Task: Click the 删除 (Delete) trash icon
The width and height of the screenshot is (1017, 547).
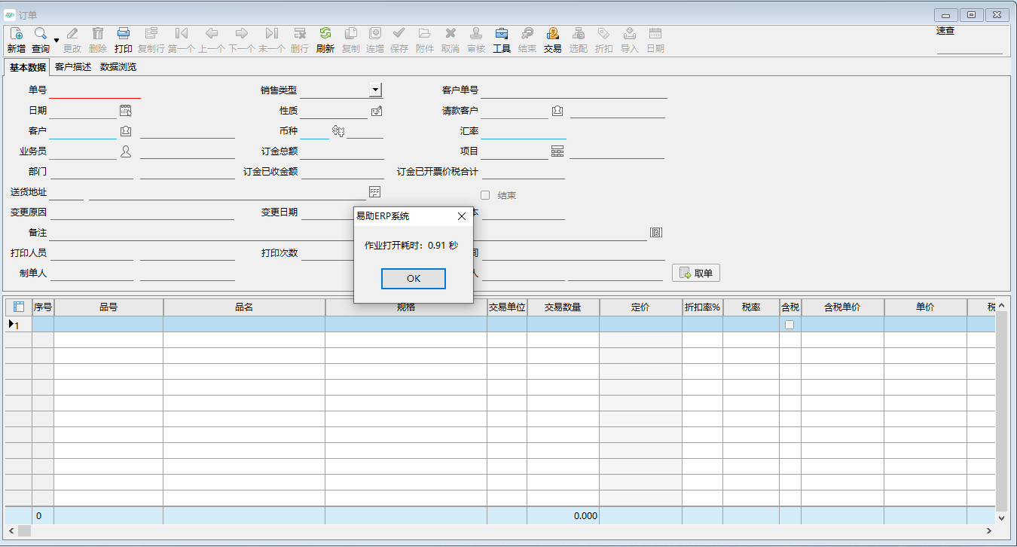Action: tap(98, 33)
